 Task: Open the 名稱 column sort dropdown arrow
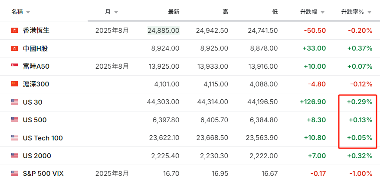click(x=28, y=13)
